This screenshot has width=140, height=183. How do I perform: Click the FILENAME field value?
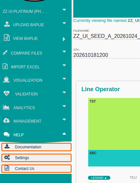(107, 36)
